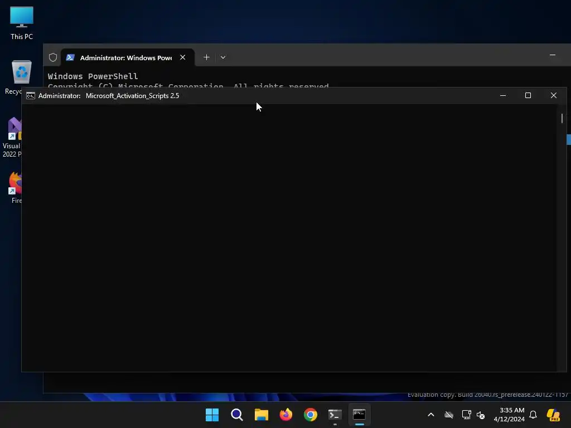This screenshot has width=571, height=428.
Task: Open the Copilot preview icon
Action: pos(553,415)
